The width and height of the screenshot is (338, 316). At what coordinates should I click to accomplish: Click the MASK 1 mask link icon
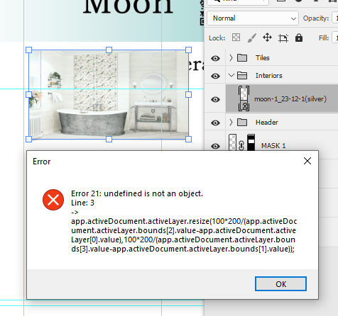(241, 145)
